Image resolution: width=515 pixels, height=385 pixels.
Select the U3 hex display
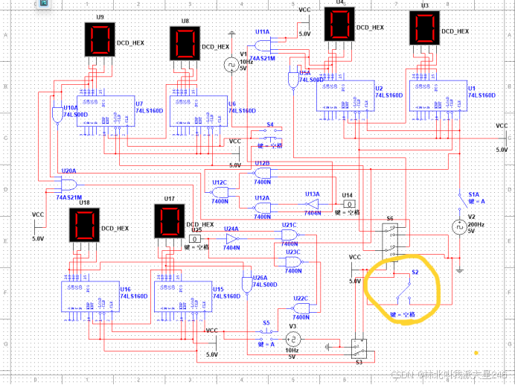coord(424,28)
